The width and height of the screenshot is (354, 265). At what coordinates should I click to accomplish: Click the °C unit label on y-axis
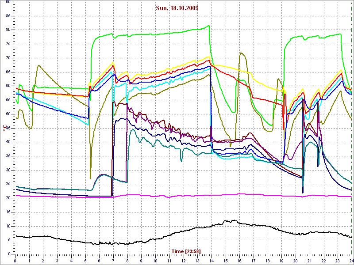4,128
